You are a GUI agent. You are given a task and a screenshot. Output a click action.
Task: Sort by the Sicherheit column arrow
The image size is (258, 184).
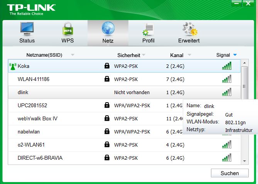coord(143,55)
